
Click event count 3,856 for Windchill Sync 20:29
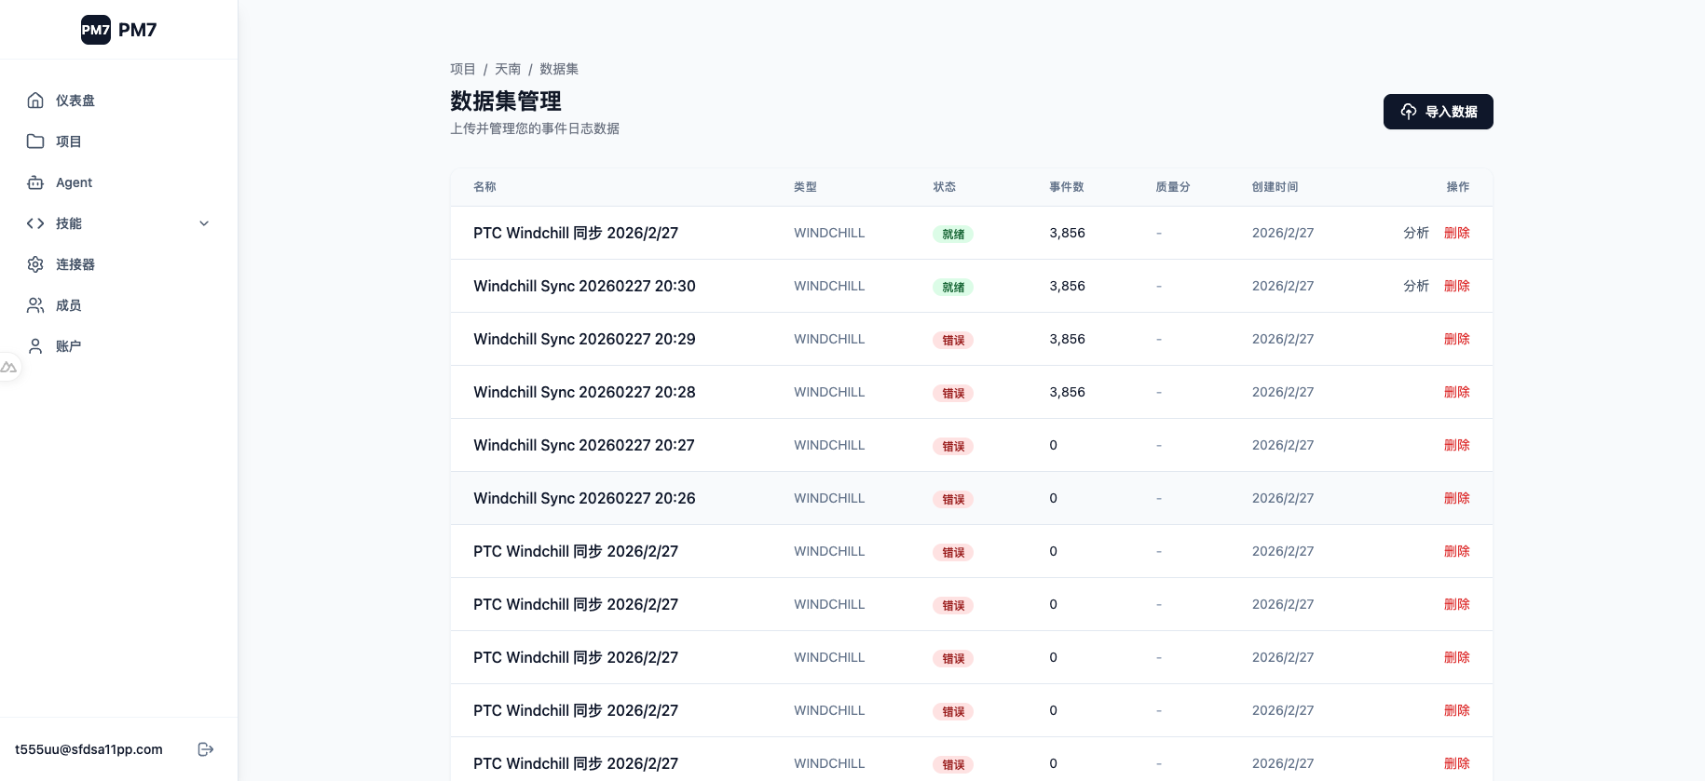point(1067,339)
